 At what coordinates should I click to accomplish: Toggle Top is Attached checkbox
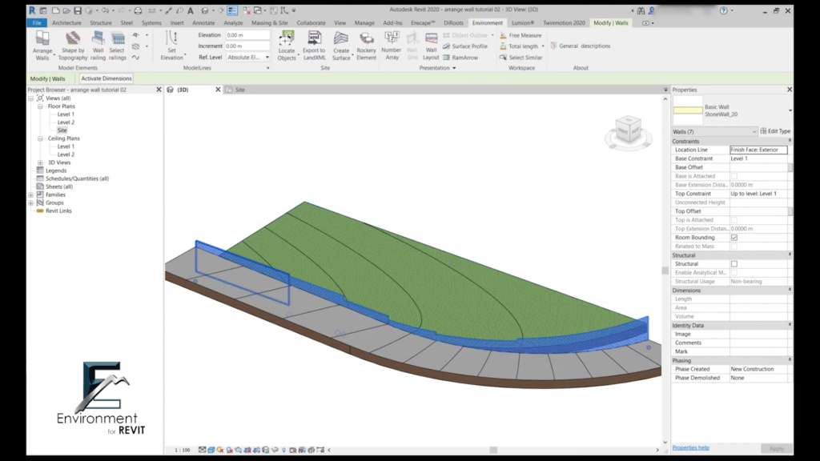click(734, 220)
